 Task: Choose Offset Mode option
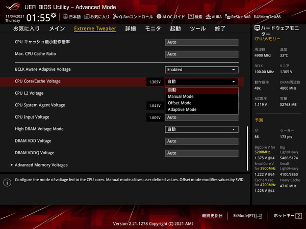(201, 103)
